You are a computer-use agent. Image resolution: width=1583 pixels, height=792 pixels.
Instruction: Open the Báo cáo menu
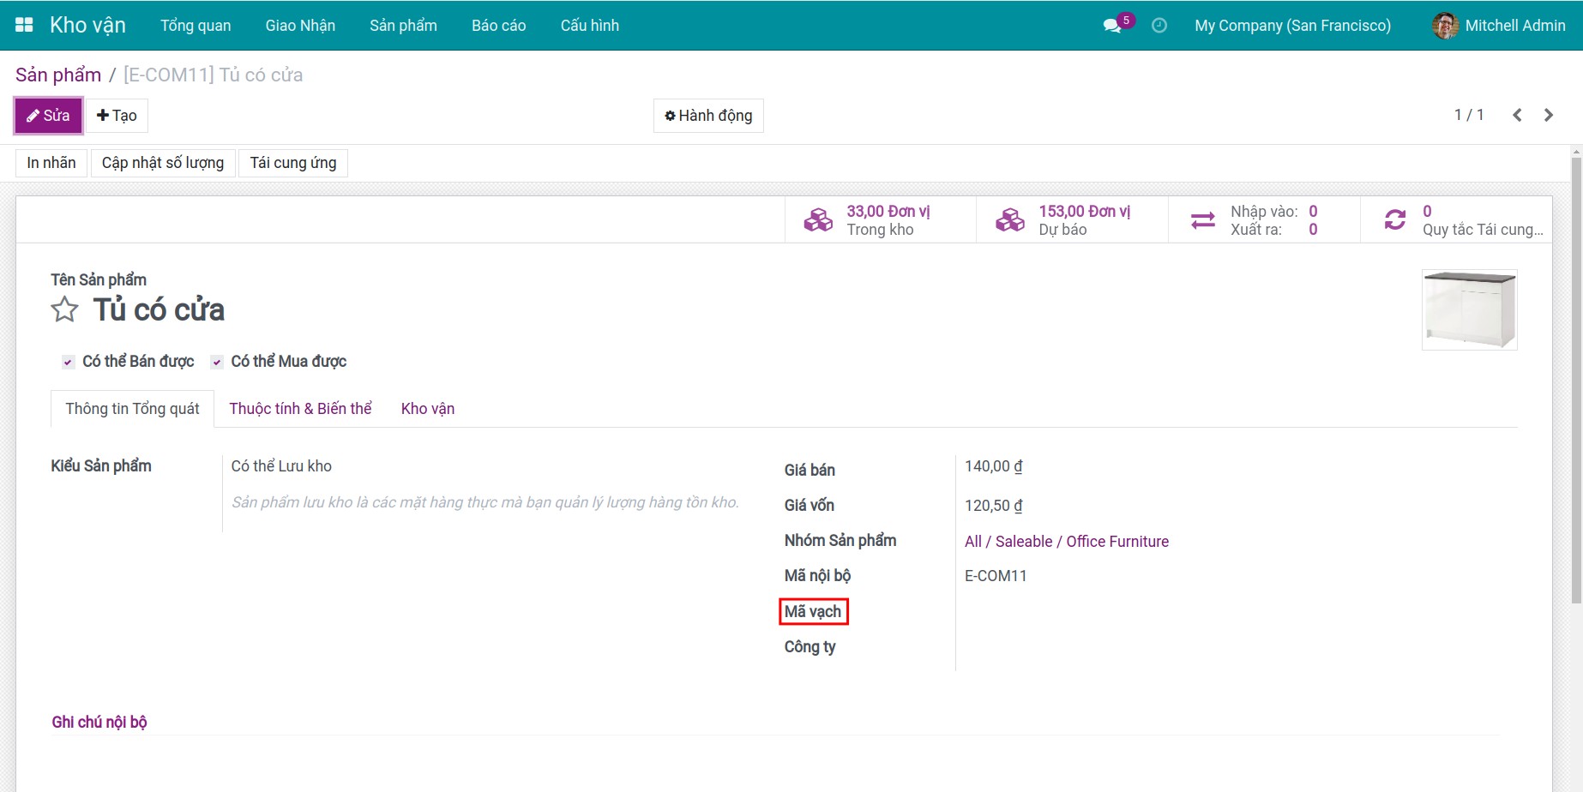click(x=498, y=26)
